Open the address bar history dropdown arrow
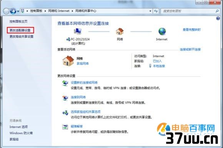This screenshot has height=148, width=223. pos(150,11)
